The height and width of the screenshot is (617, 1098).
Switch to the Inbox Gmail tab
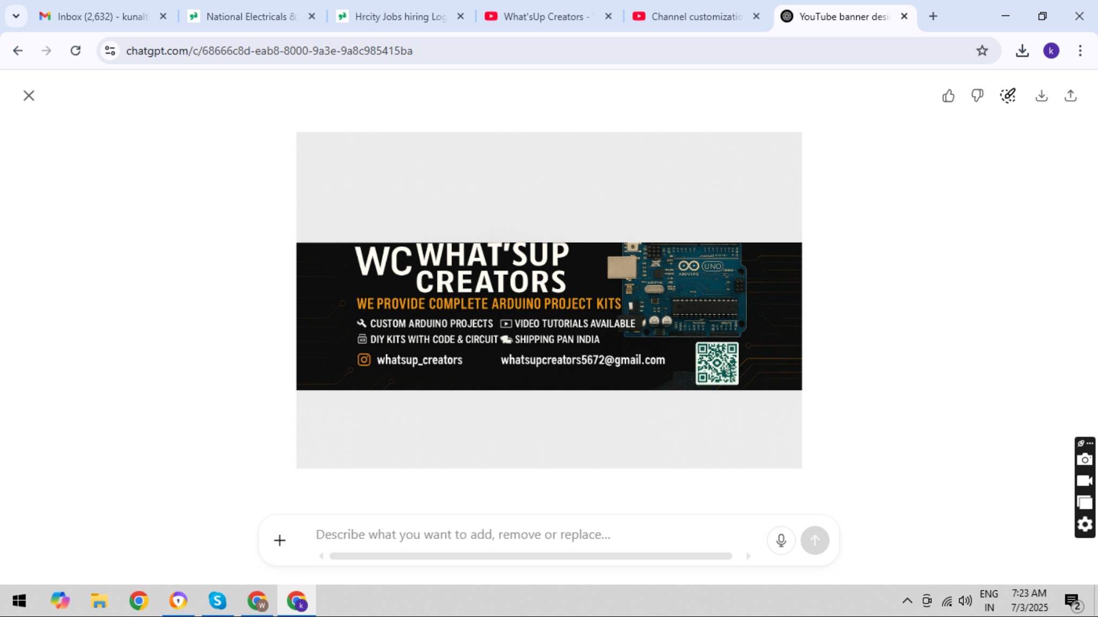[x=102, y=17]
